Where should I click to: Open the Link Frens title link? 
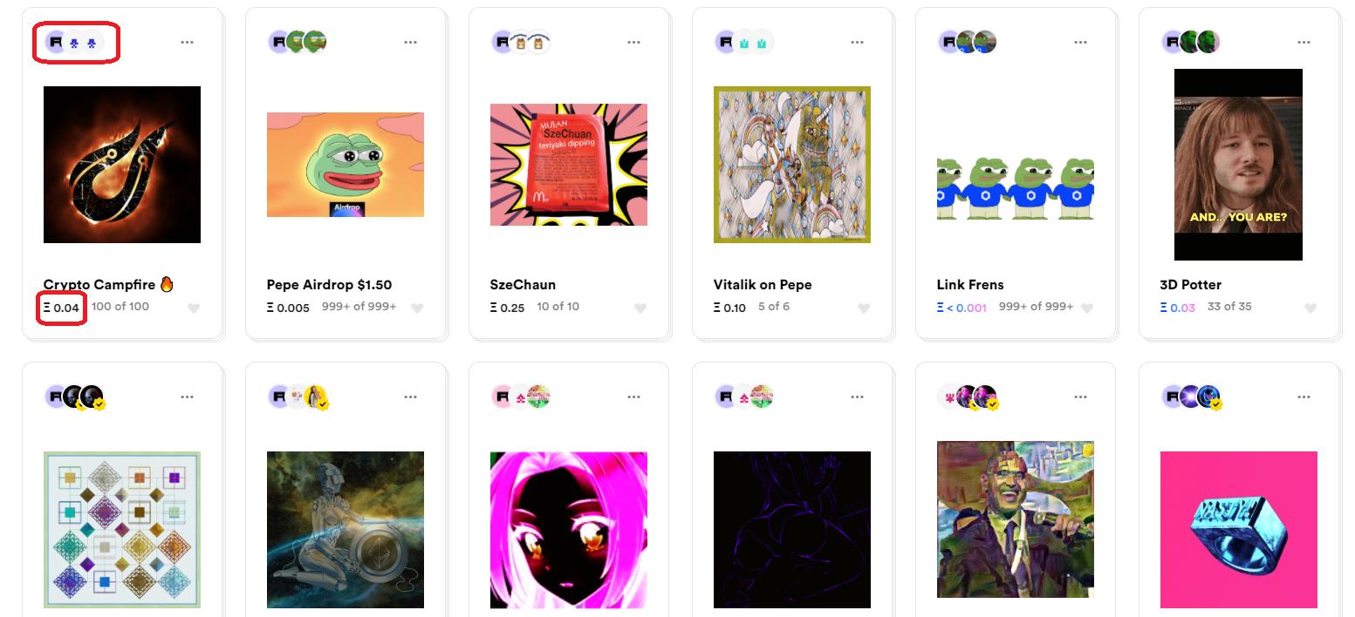coord(970,285)
